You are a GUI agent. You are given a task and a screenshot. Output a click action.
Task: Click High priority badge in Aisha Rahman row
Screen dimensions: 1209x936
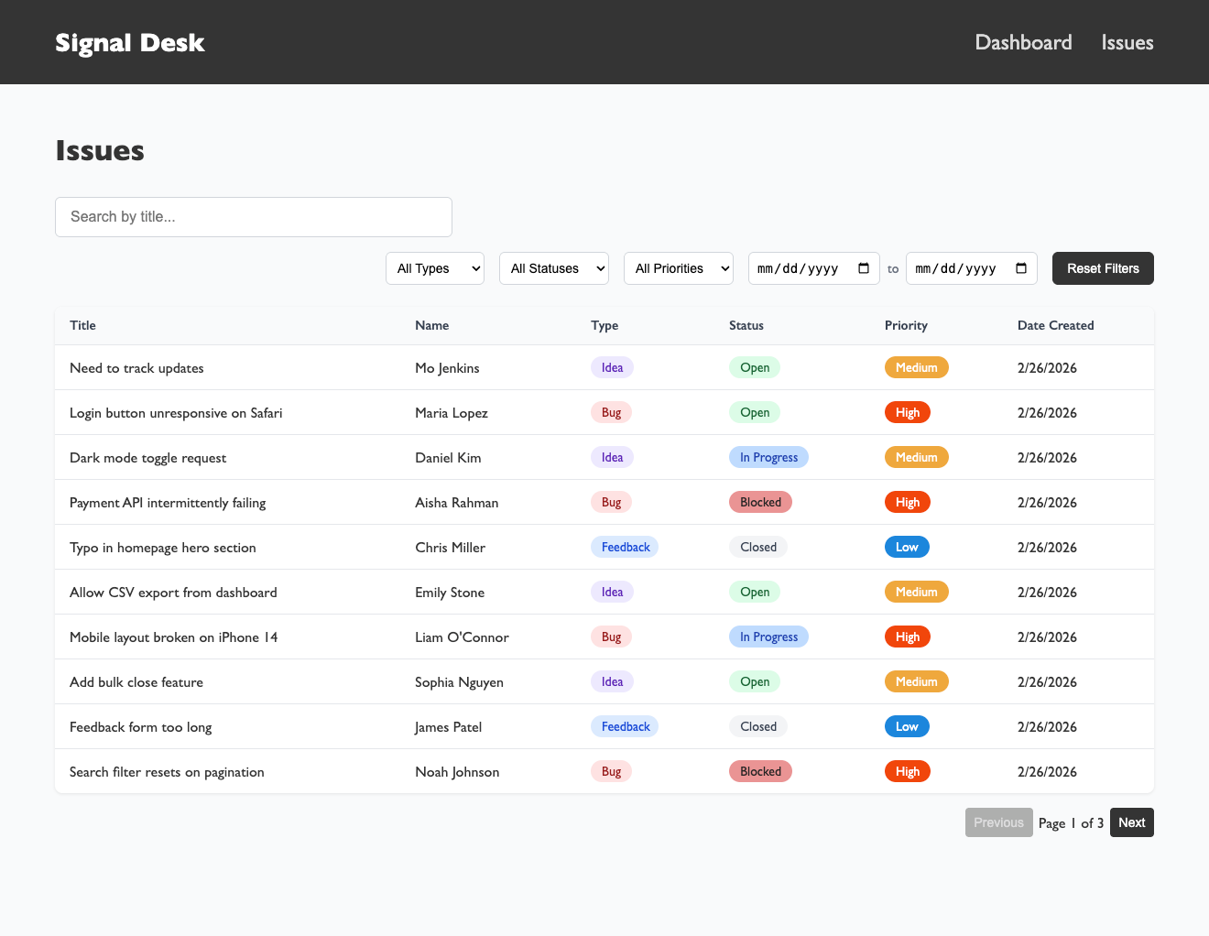[x=908, y=502]
